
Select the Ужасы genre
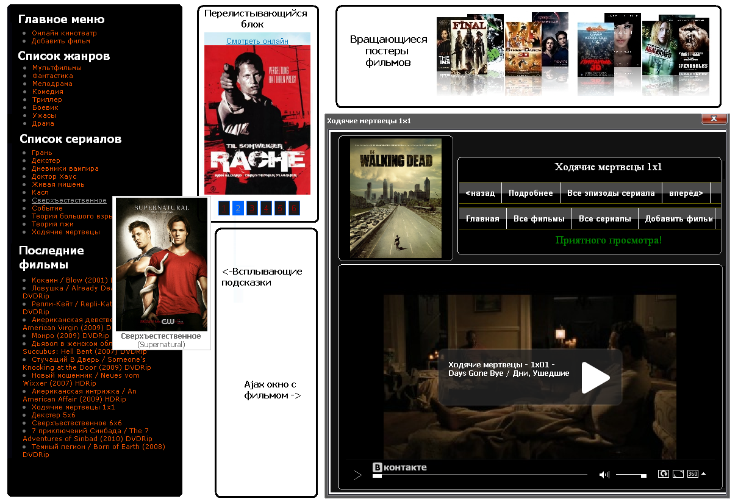click(x=44, y=115)
